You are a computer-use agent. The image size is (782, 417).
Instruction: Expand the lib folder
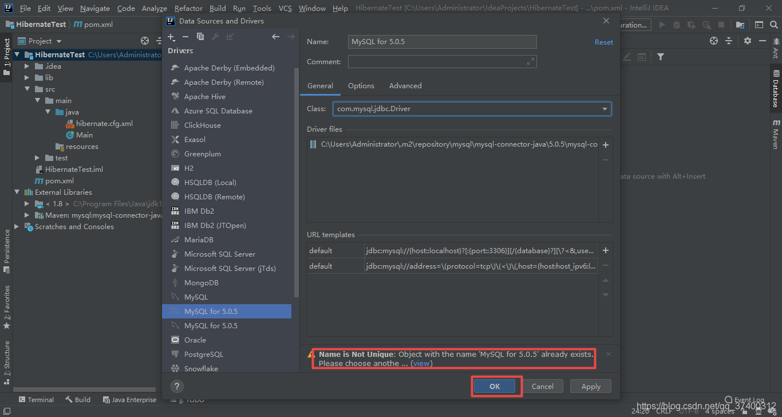pyautogui.click(x=27, y=77)
